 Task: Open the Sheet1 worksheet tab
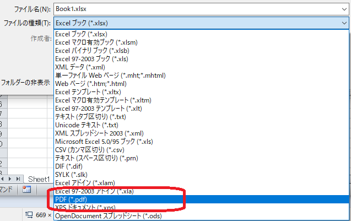39,179
